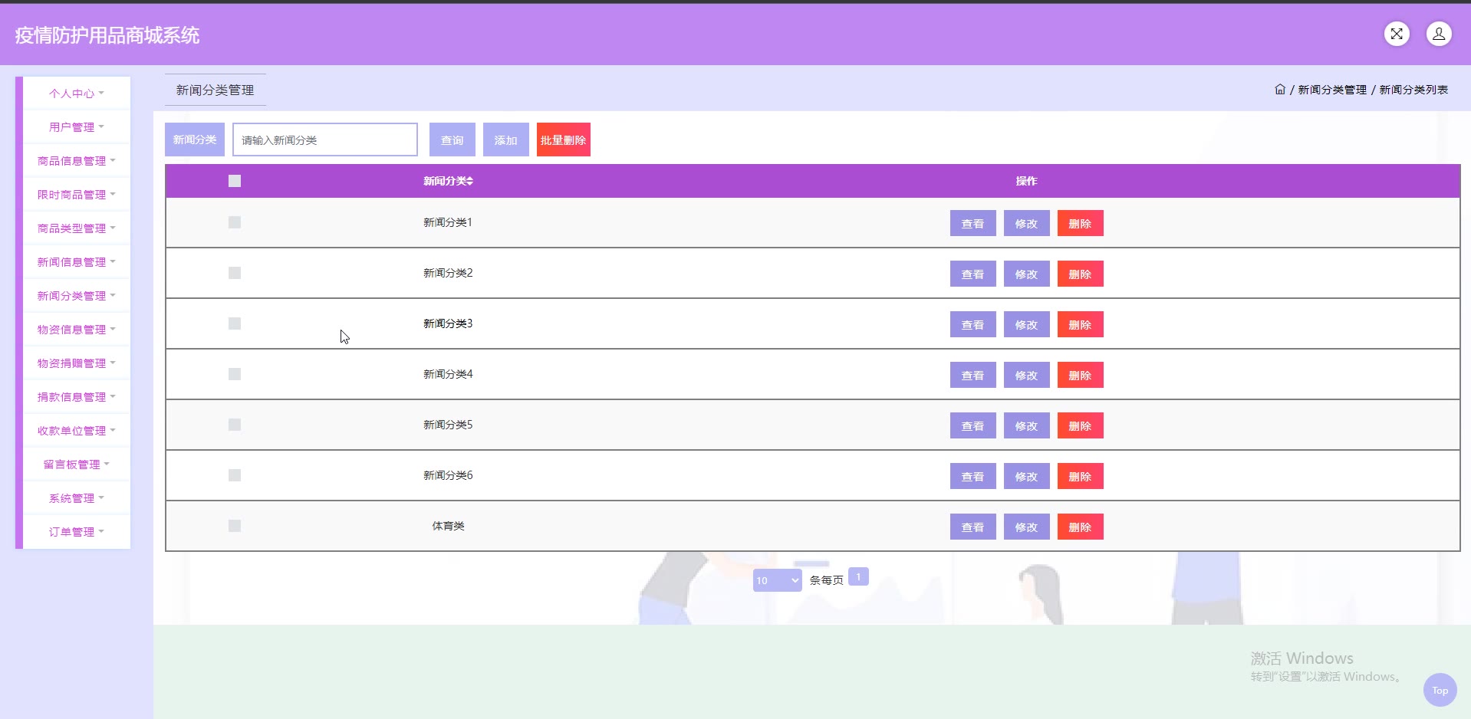
Task: Click the 添加 add button
Action: pos(506,140)
